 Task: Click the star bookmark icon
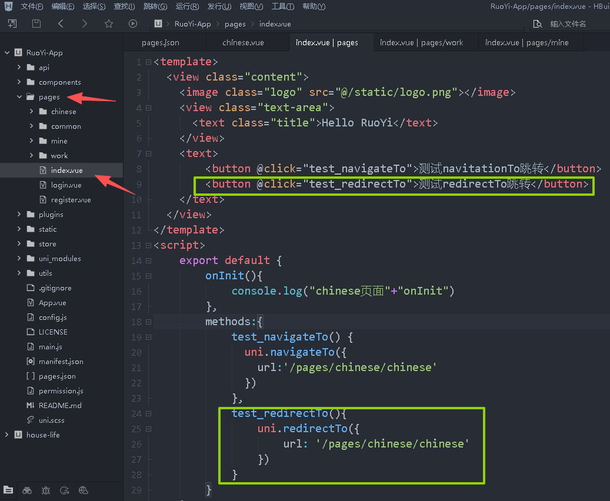tap(109, 24)
